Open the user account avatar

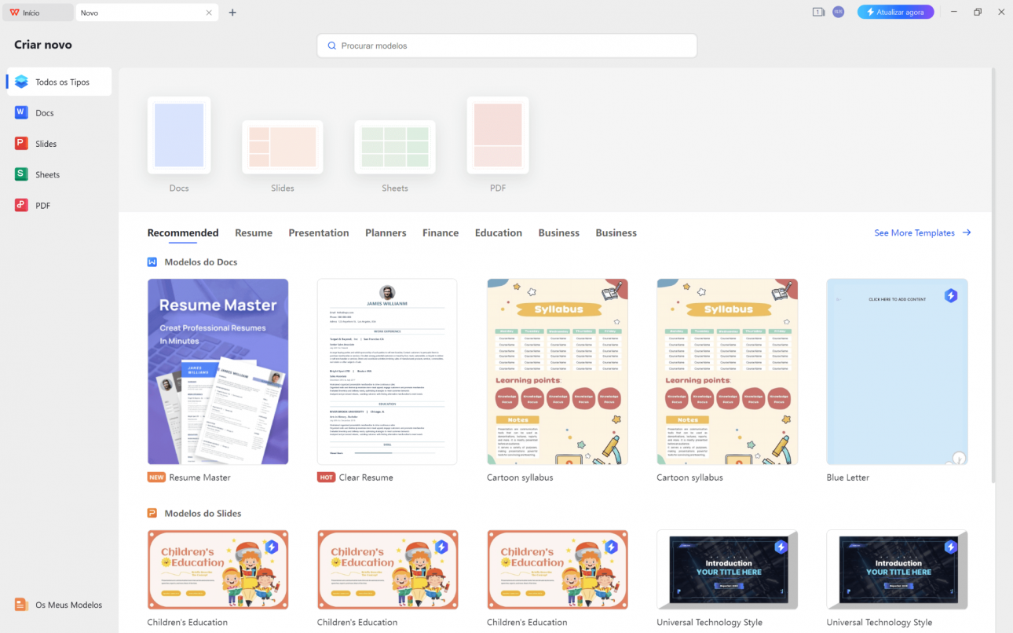(838, 12)
